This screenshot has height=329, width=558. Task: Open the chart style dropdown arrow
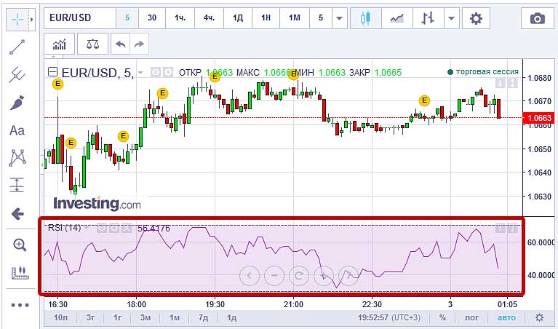coord(451,17)
